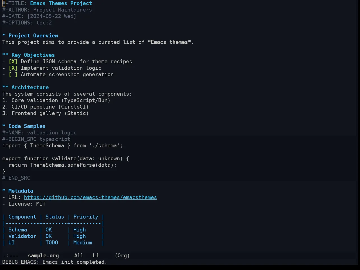Click the 'Priority' table header cell

[x=86, y=217]
